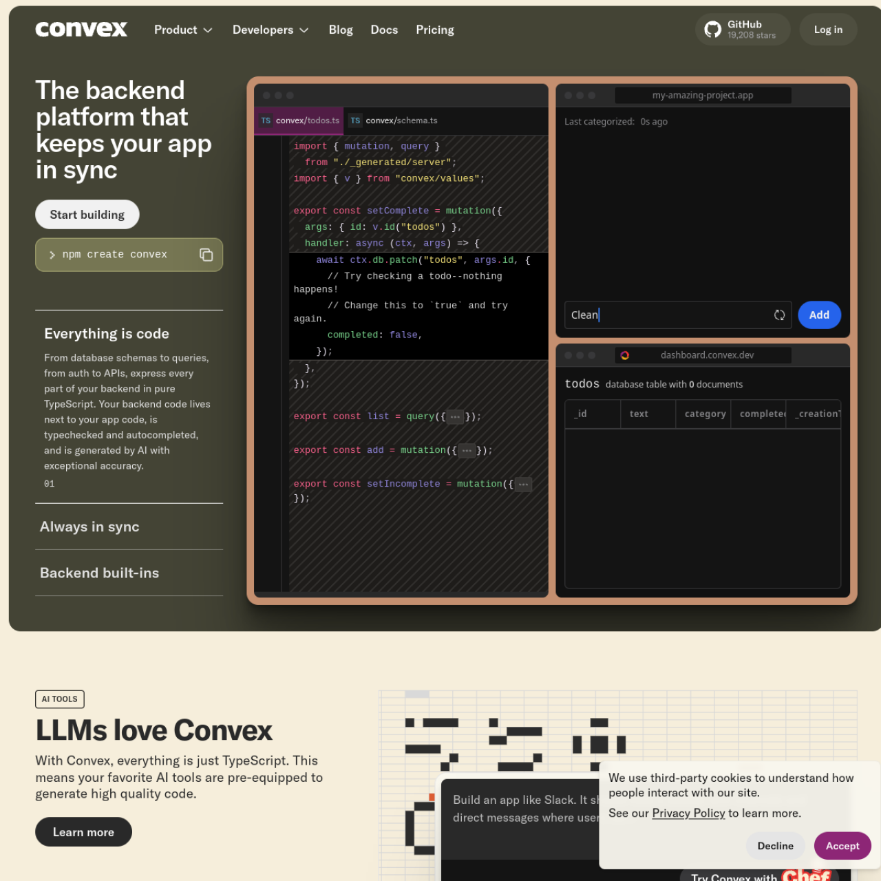
Task: Expand the "Always in sync" section
Action: [x=89, y=527]
